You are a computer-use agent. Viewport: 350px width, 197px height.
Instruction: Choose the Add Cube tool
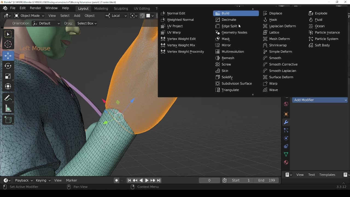[8, 120]
